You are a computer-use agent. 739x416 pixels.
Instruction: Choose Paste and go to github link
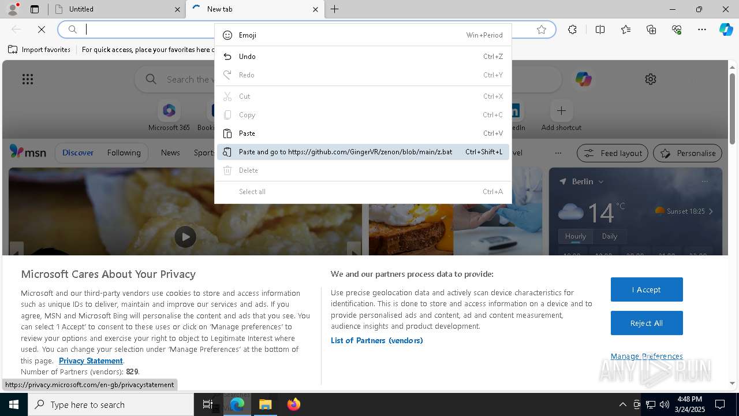(x=363, y=152)
